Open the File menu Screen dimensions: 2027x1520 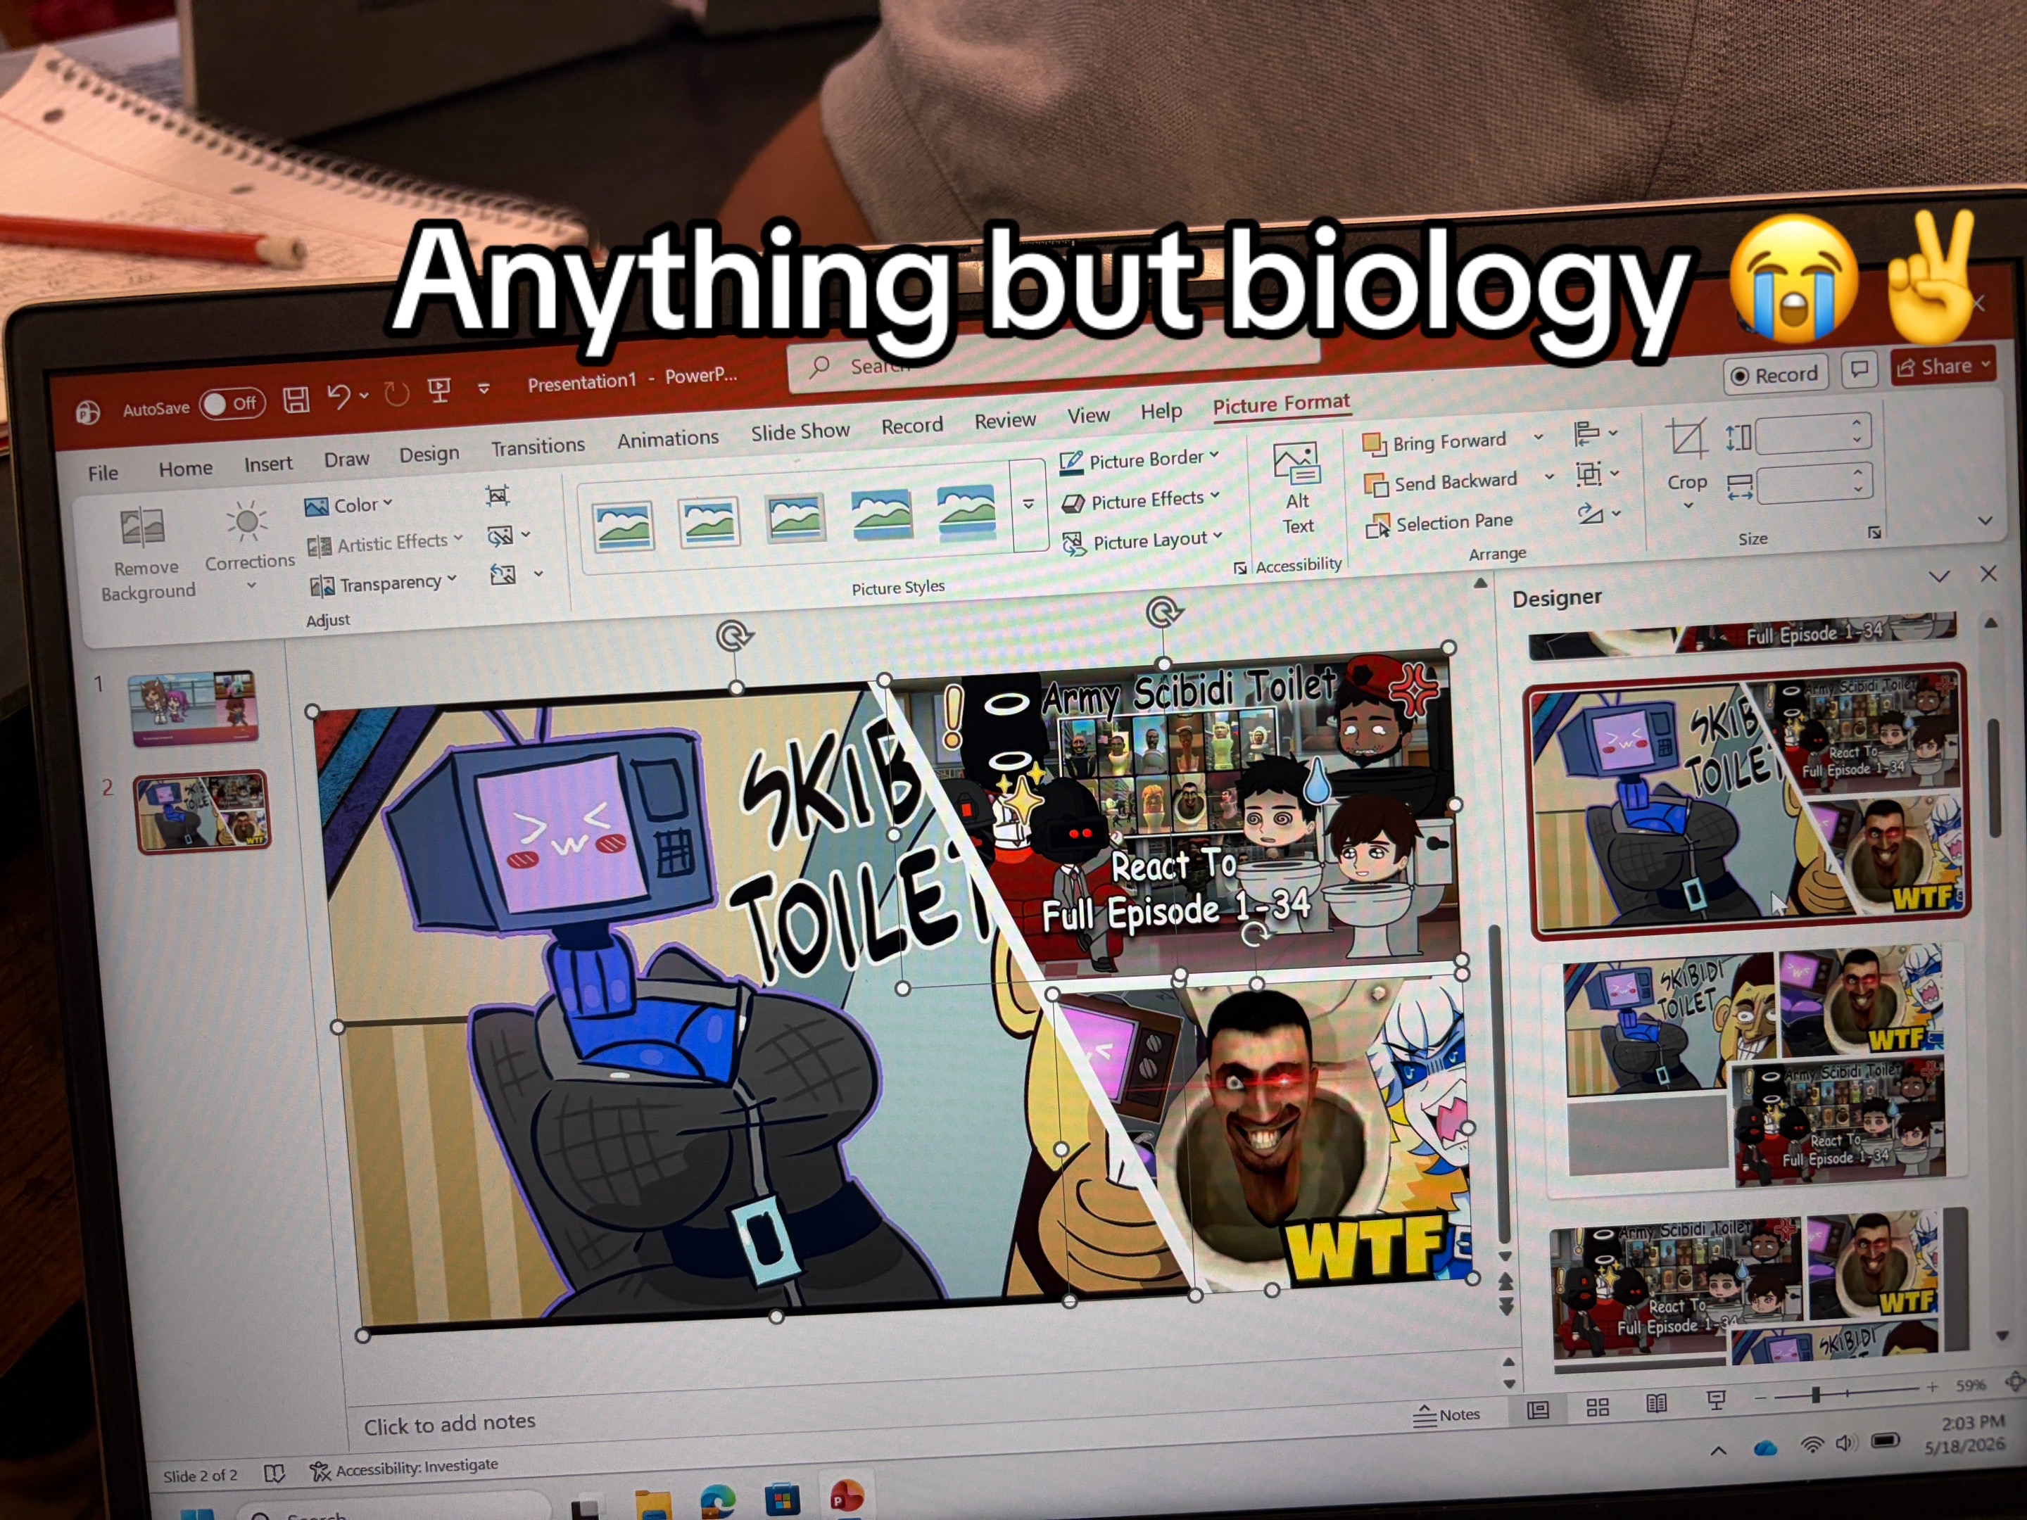(103, 473)
